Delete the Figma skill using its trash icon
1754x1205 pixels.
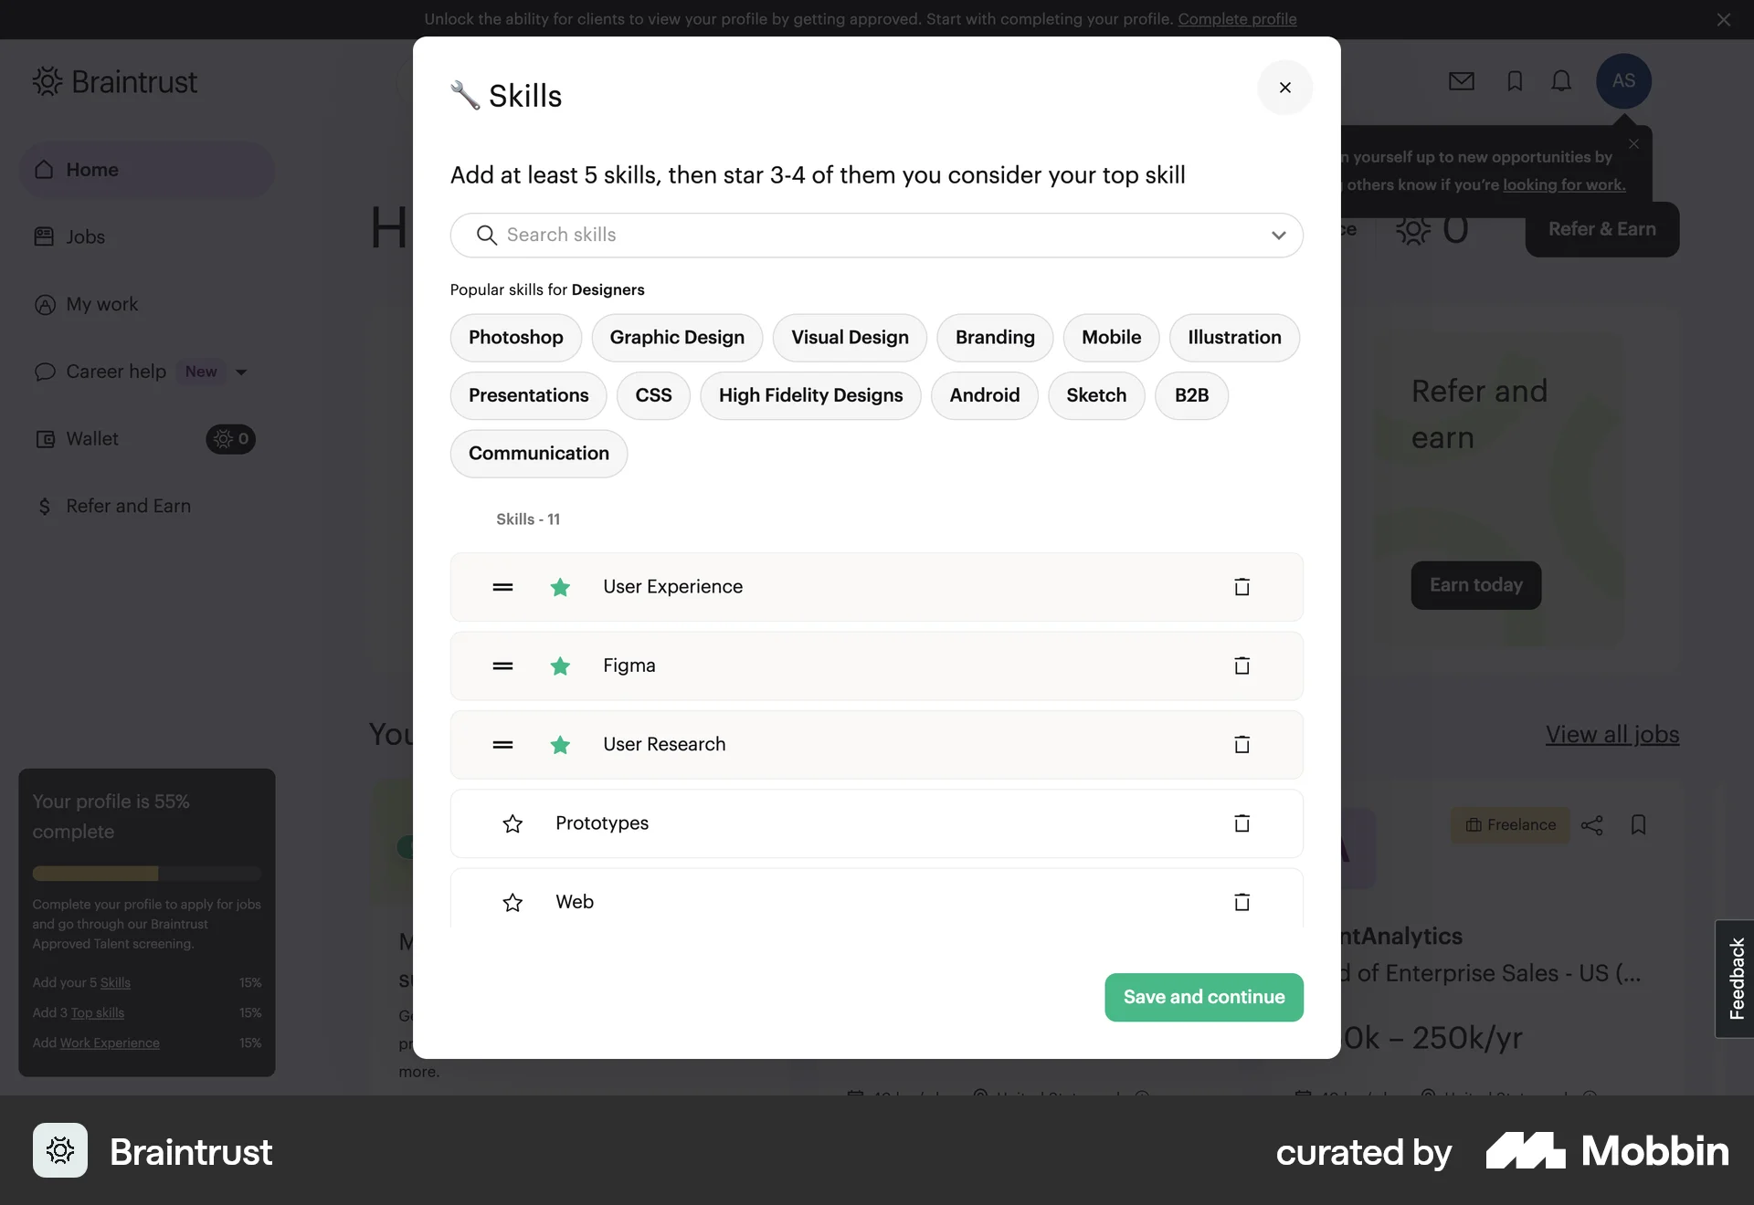coord(1242,665)
